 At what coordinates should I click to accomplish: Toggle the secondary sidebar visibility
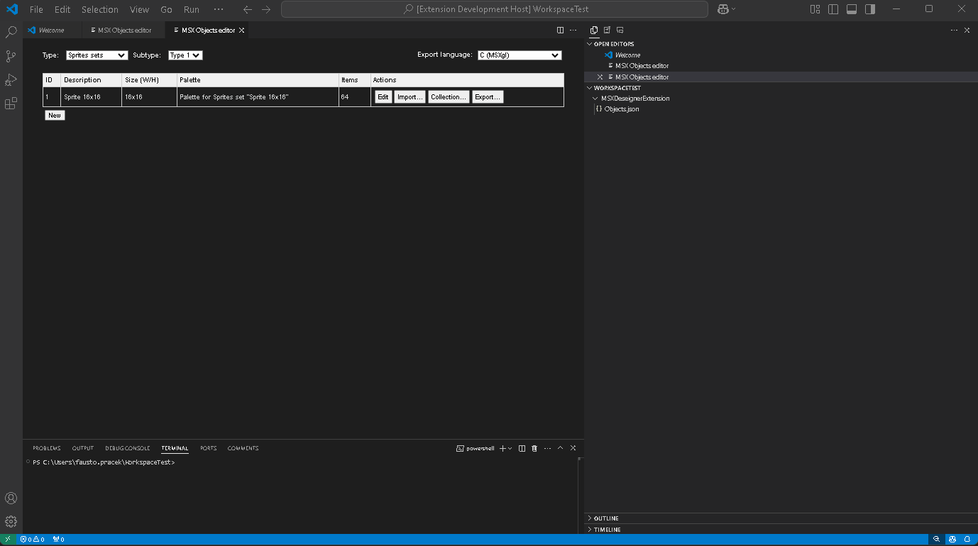tap(870, 9)
